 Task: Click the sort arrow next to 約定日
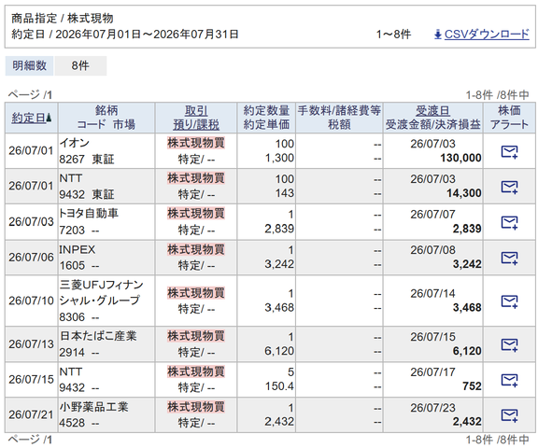click(x=49, y=118)
